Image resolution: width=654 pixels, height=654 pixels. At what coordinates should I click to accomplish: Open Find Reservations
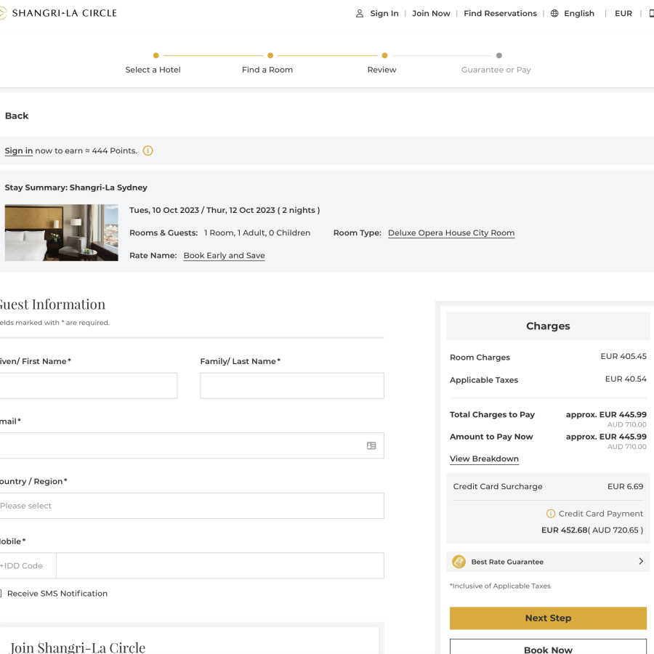500,13
